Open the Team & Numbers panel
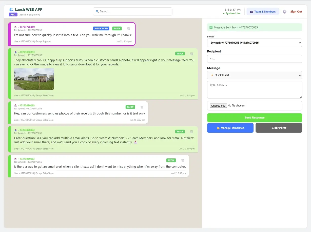The width and height of the screenshot is (311, 232). pos(263,12)
